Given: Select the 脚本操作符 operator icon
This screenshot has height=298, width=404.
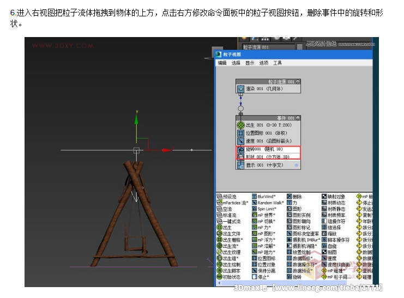Looking at the screenshot, I should [x=324, y=240].
